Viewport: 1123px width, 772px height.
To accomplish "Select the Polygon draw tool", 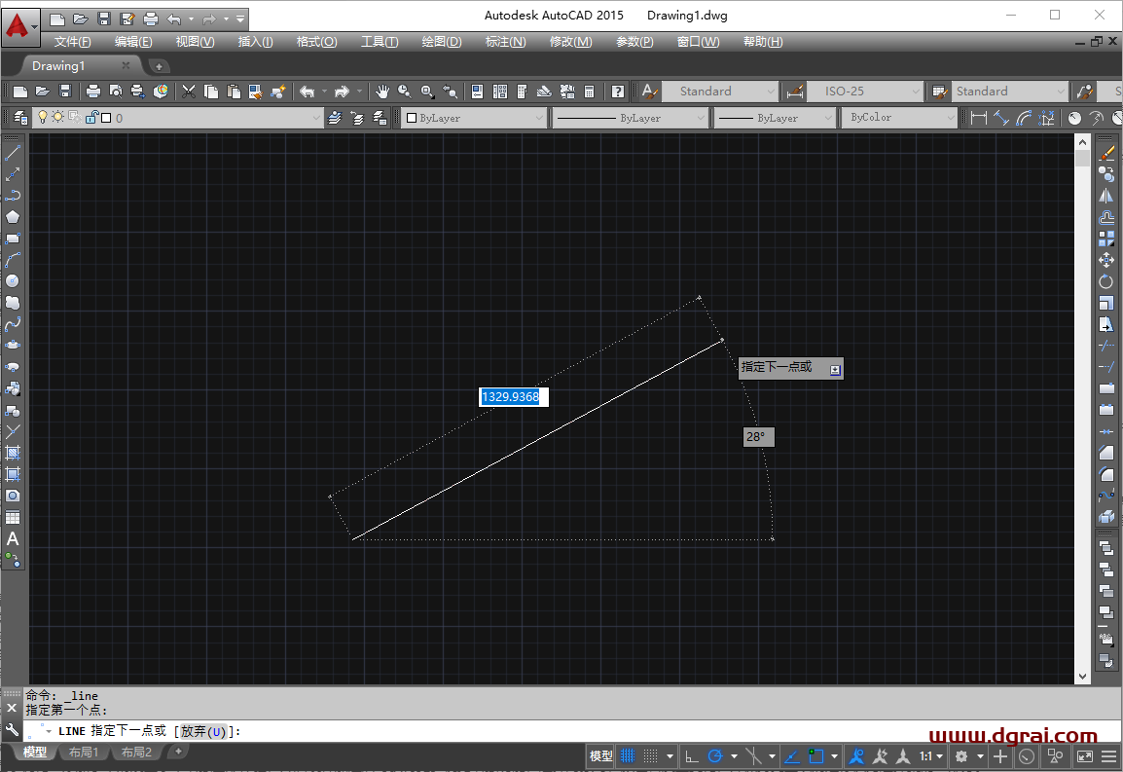I will (13, 216).
